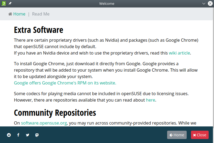Select the Read Me breadcrumb item
214x143 pixels.
41,14
